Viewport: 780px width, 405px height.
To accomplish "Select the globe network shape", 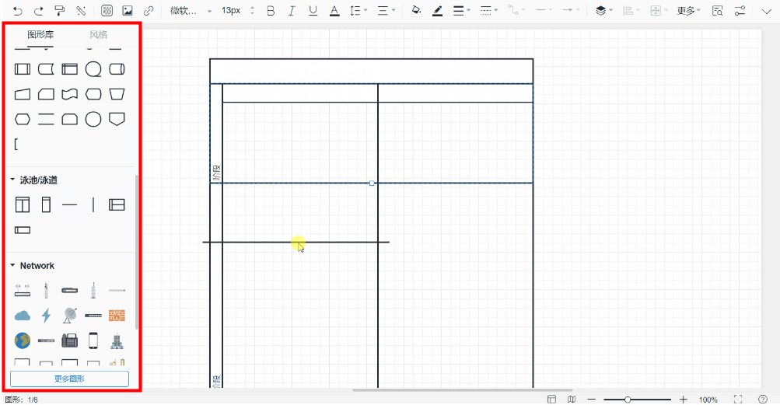I will tap(23, 340).
